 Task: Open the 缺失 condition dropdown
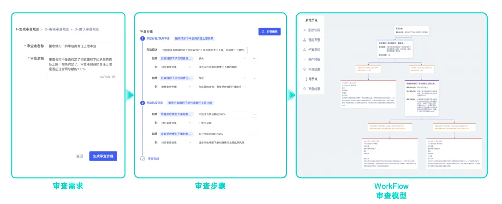(x=244, y=59)
